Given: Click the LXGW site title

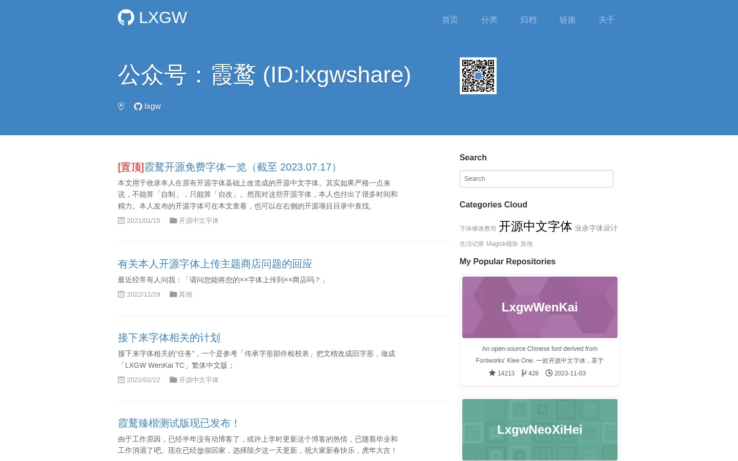Looking at the screenshot, I should (x=163, y=17).
